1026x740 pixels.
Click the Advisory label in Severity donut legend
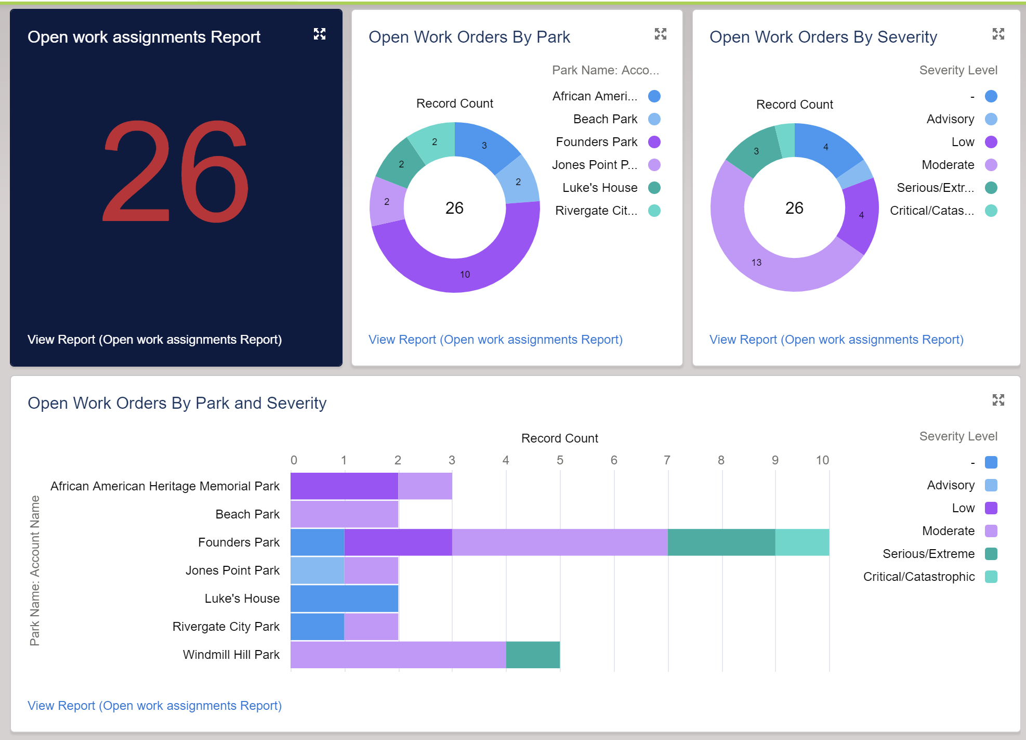click(x=950, y=119)
